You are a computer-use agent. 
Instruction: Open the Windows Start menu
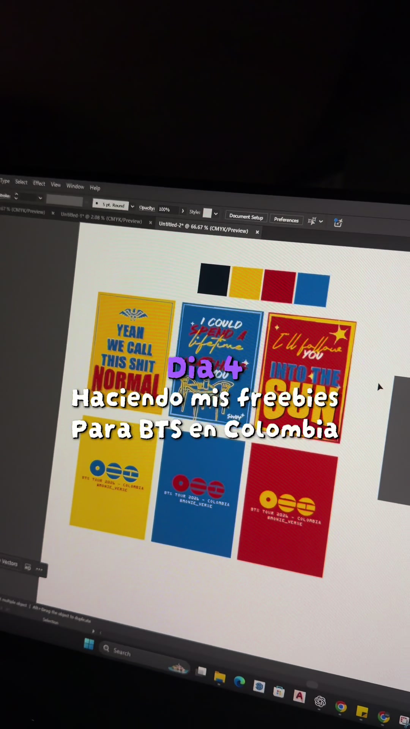(89, 644)
